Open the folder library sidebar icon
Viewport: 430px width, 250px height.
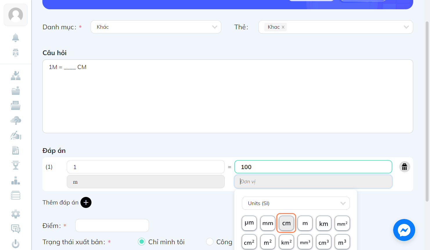pos(16,90)
